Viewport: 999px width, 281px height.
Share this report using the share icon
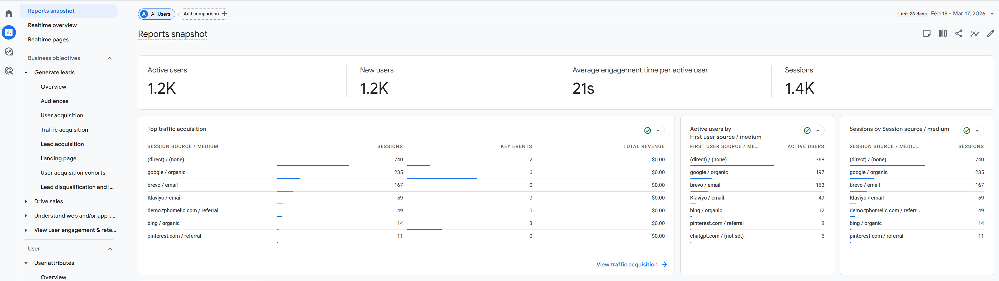(x=959, y=33)
